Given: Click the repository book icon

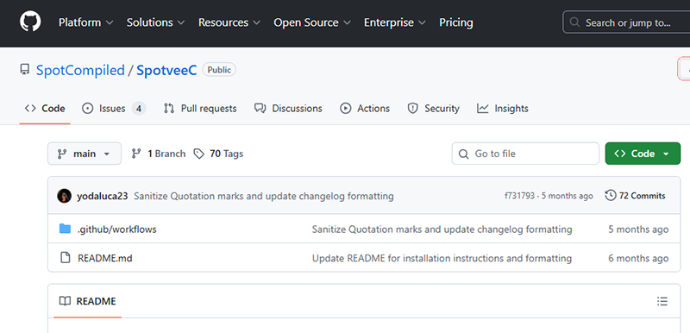Looking at the screenshot, I should coord(25,70).
